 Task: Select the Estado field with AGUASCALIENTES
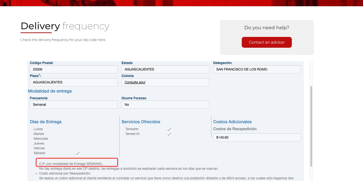pos(165,69)
